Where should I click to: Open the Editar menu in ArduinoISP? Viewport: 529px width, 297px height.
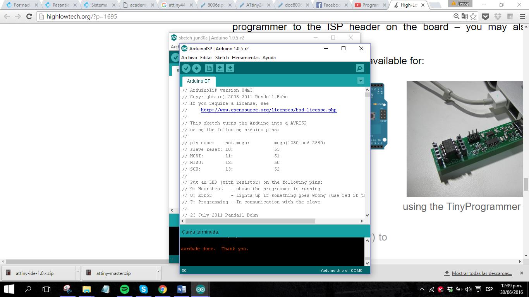coord(206,58)
